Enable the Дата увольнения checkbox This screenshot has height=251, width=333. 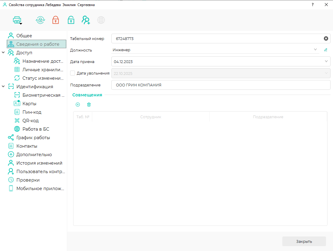point(73,73)
